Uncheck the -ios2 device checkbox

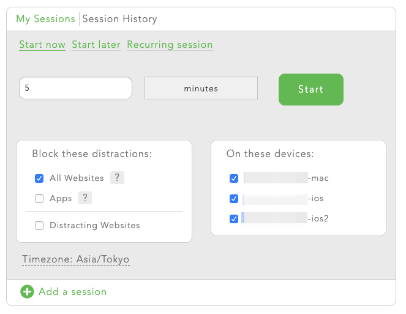pos(234,219)
